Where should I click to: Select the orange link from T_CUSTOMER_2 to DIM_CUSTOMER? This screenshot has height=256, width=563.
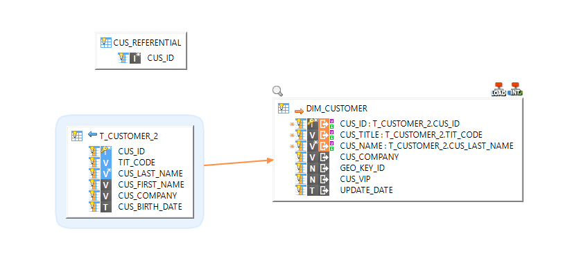pos(239,163)
